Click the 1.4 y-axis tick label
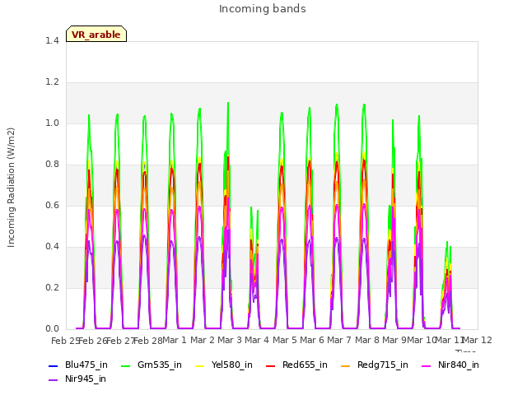Screen dimensions: 527x395 [x=52, y=40]
